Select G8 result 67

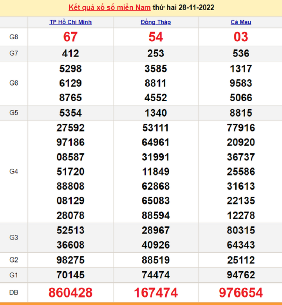pyautogui.click(x=70, y=37)
